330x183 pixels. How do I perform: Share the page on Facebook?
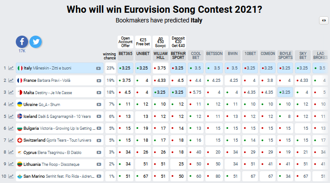tap(22, 42)
